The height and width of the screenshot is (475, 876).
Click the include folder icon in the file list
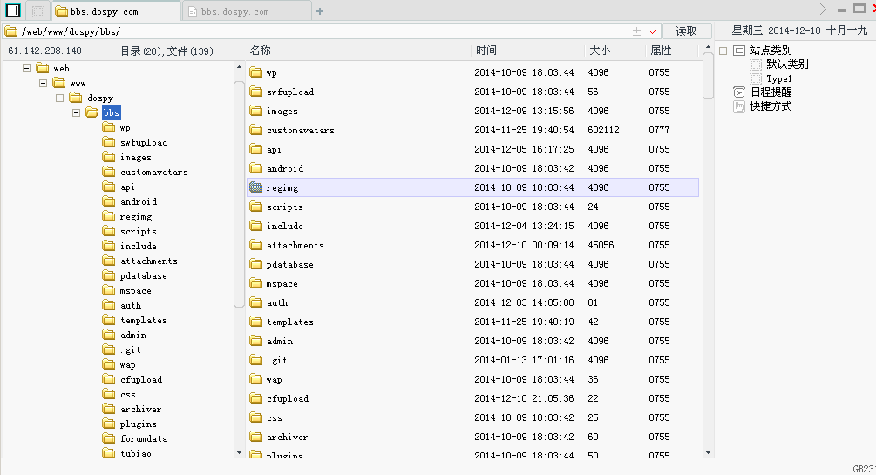coord(256,226)
